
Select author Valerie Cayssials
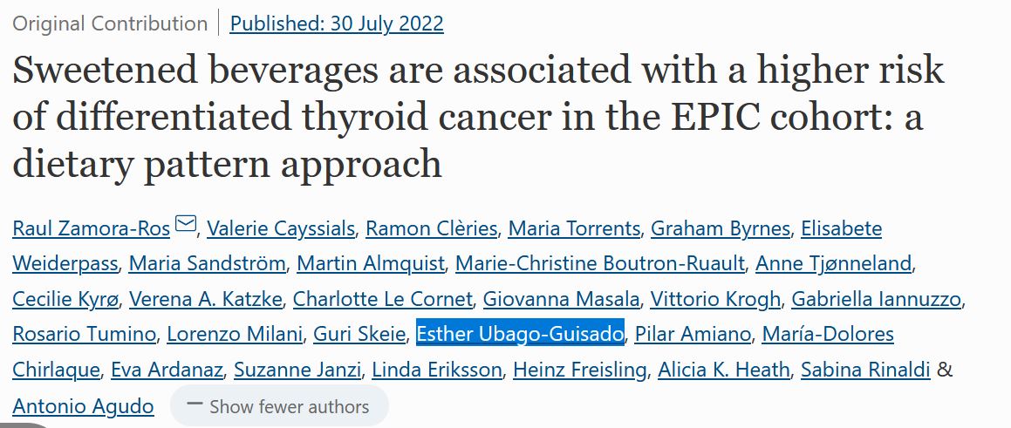(280, 229)
